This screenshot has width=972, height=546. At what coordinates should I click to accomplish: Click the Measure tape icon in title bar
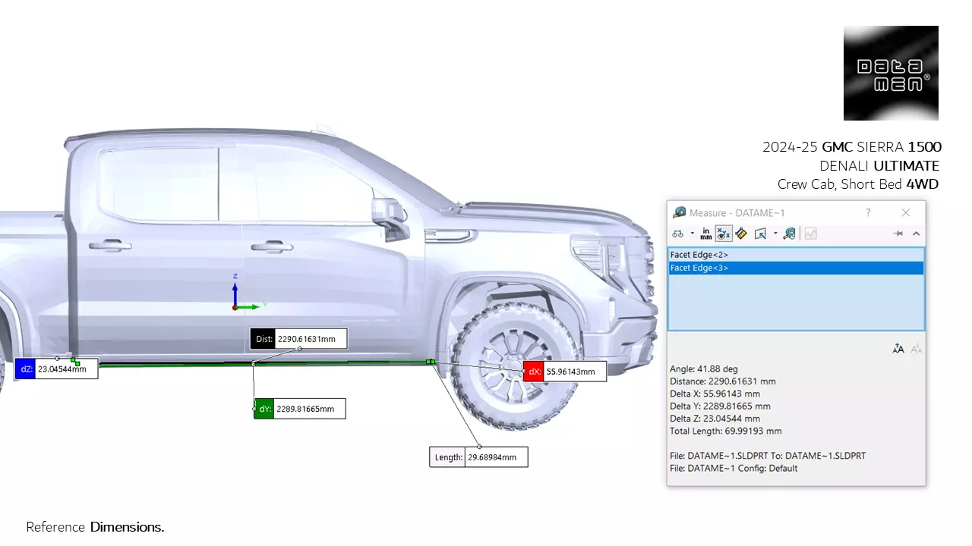[680, 212]
